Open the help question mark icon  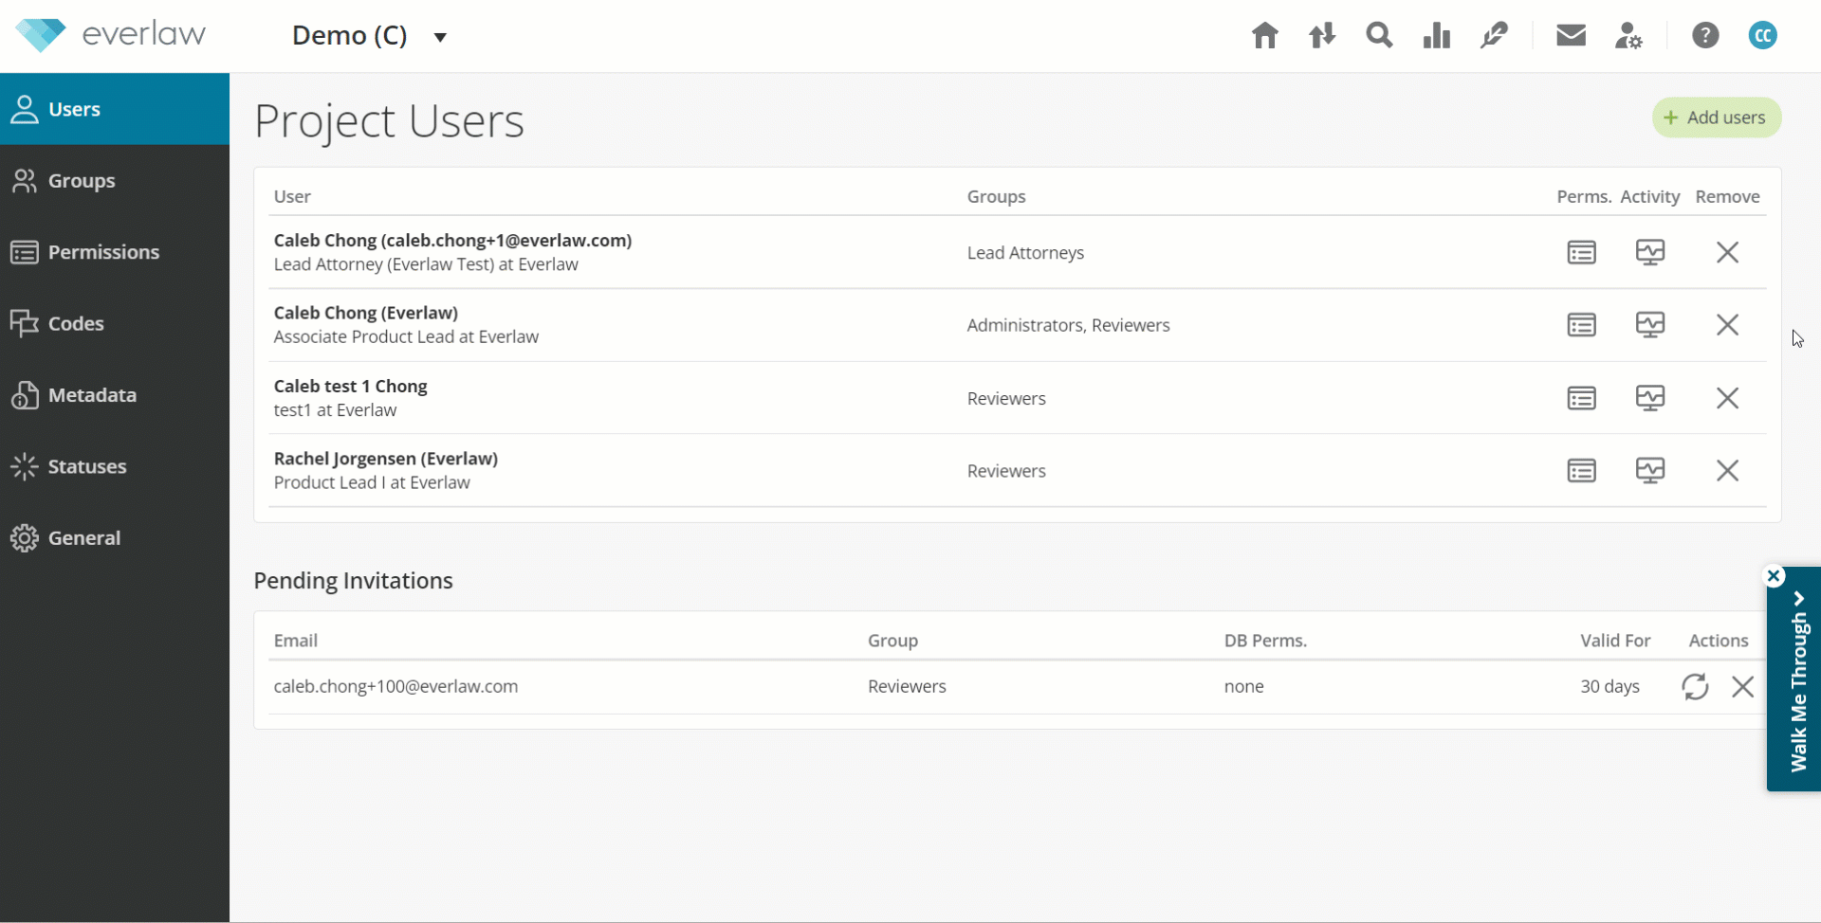1705,36
